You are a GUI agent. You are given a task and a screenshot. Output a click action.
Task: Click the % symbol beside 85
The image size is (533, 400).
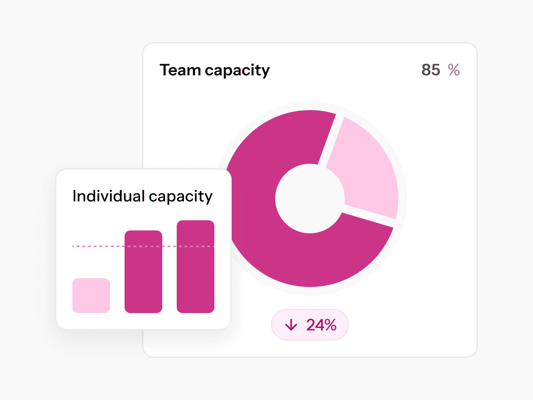coord(454,71)
